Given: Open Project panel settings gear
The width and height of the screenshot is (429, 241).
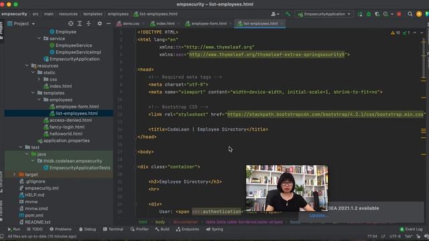Looking at the screenshot, I should coord(100,24).
